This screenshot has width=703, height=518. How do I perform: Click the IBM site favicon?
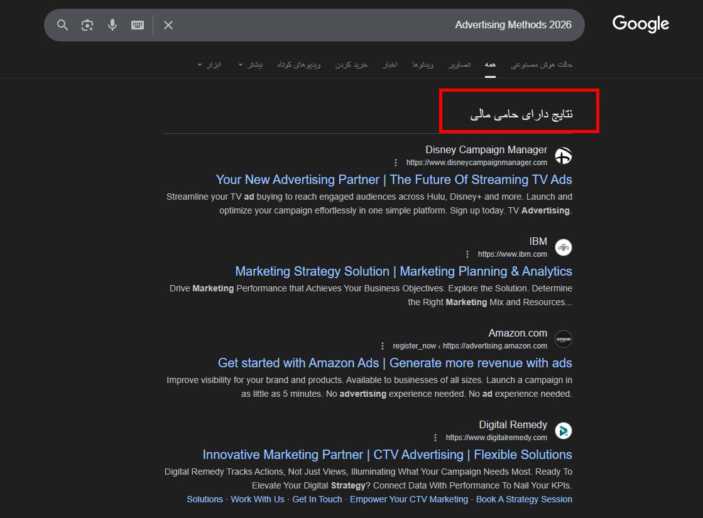tap(564, 247)
